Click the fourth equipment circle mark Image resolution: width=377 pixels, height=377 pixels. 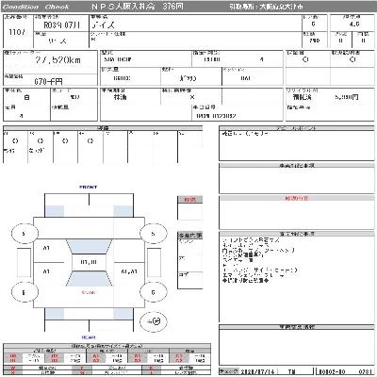click(90, 141)
